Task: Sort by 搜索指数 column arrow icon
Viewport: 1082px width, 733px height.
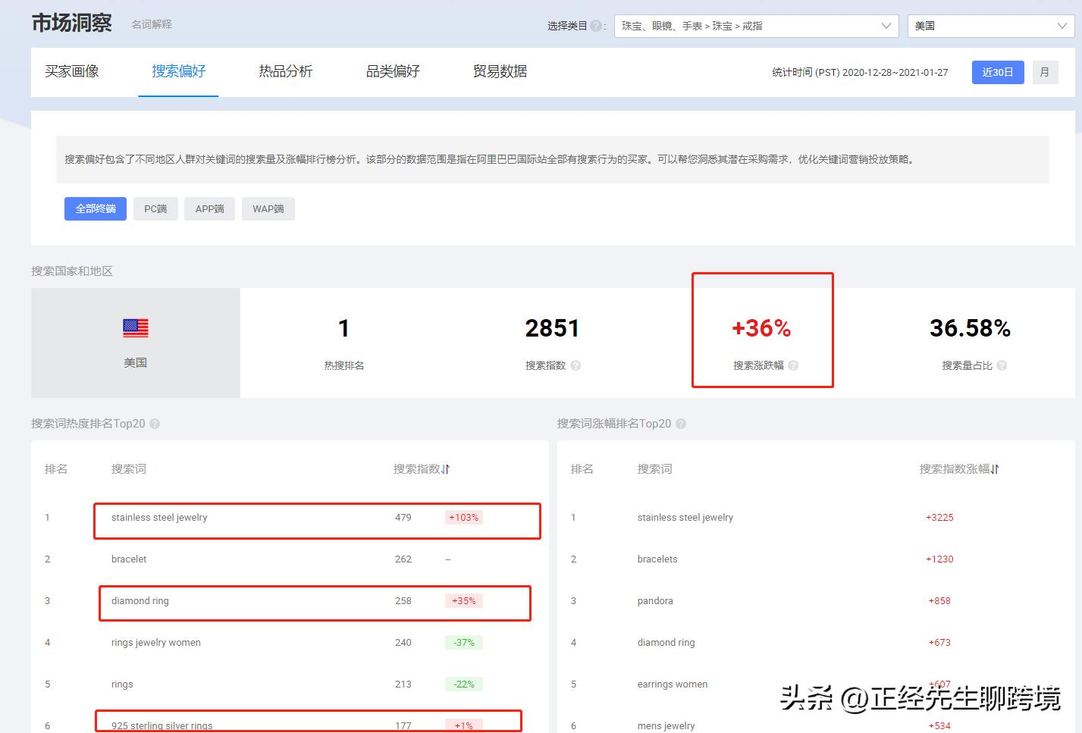Action: (446, 469)
